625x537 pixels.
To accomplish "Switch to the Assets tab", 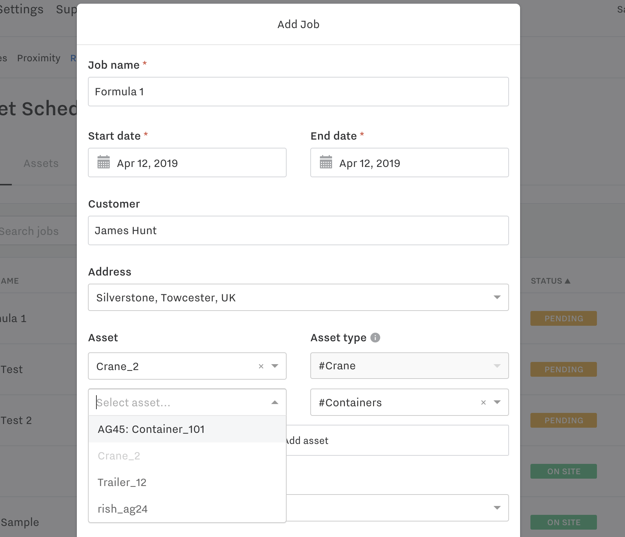I will pos(41,163).
